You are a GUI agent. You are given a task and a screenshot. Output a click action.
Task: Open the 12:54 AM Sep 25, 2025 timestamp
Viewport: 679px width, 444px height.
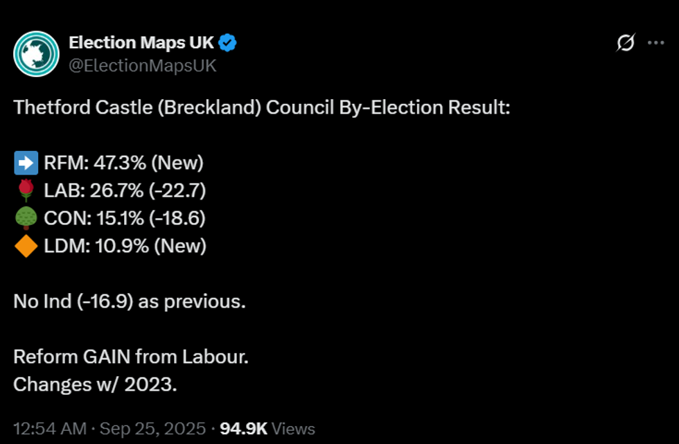click(109, 429)
